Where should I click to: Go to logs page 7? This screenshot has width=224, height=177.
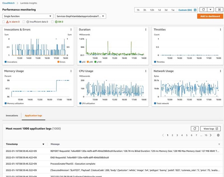coord(196,135)
